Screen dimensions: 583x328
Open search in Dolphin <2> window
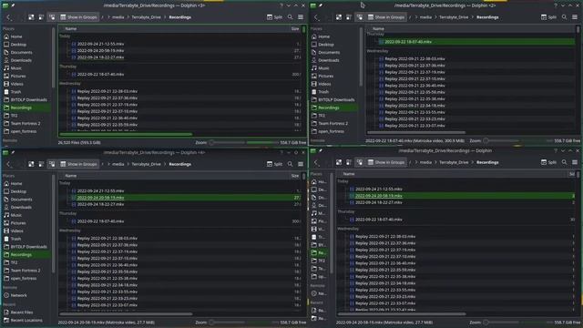565,17
